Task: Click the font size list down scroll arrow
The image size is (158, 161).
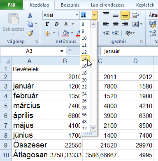Action: (93, 128)
